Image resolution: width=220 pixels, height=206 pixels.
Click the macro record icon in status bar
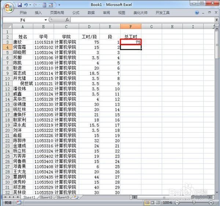click(x=19, y=202)
